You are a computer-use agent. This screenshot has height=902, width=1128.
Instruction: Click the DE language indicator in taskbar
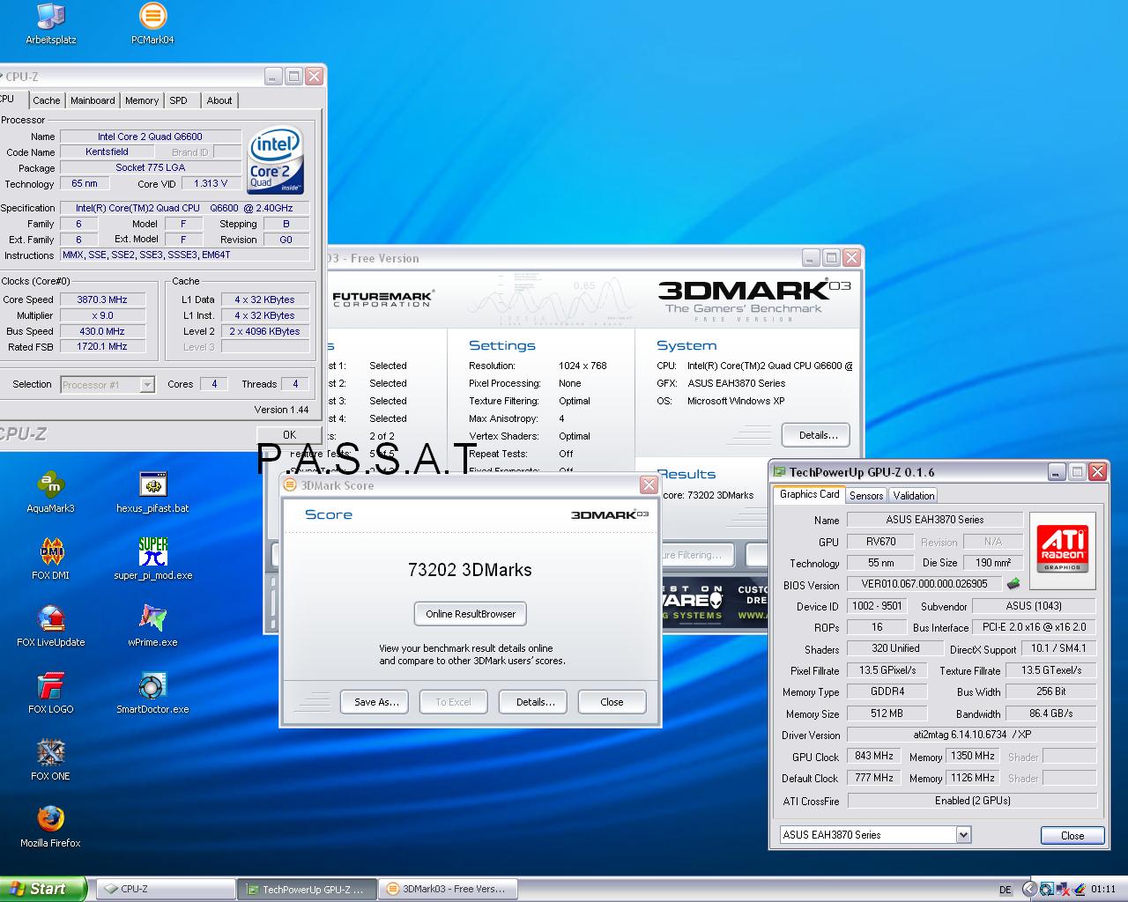1006,890
